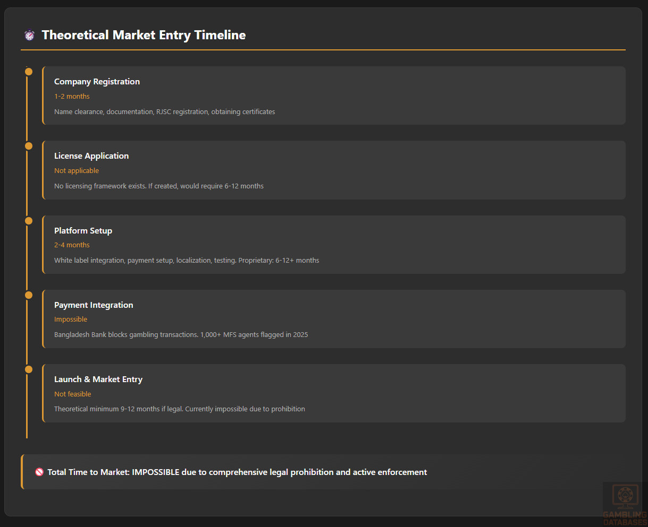Click the 1-2 months duration label
This screenshot has height=527, width=648.
(x=72, y=97)
